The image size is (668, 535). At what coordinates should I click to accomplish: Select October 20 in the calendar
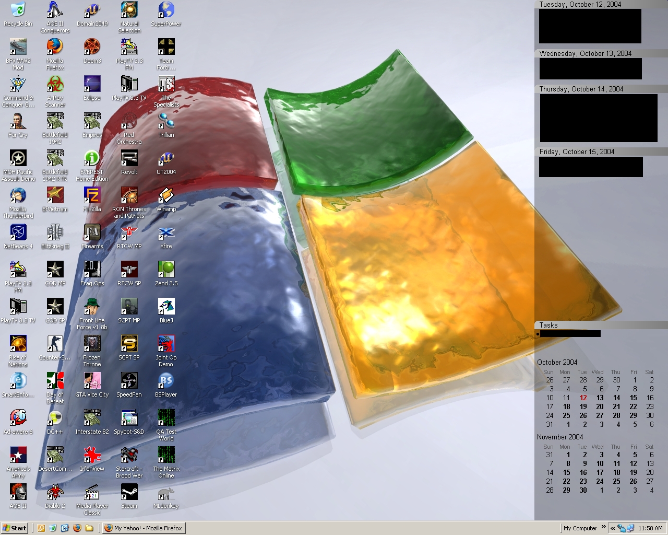pyautogui.click(x=600, y=406)
